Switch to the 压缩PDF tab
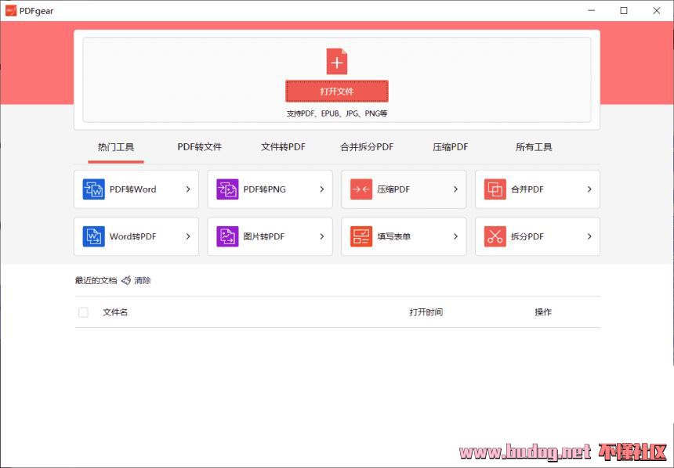The image size is (674, 468). (450, 147)
